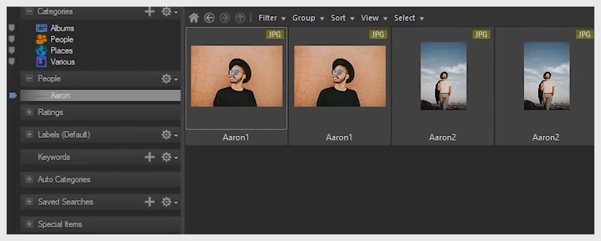Select the first Aaron1 photo thumbnail
Screen dimensions: 601x241
pos(236,76)
